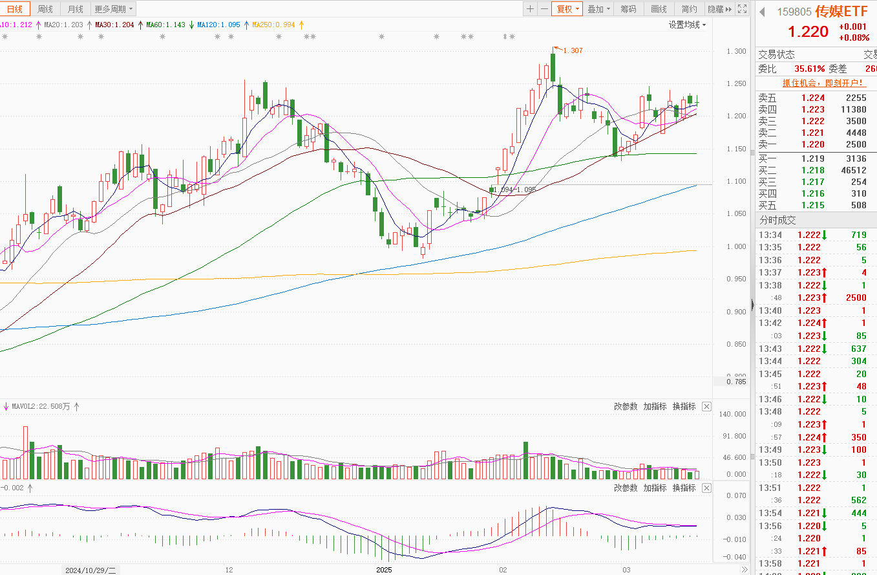
Task: Open the 复权 dropdown menu
Action: 568,9
